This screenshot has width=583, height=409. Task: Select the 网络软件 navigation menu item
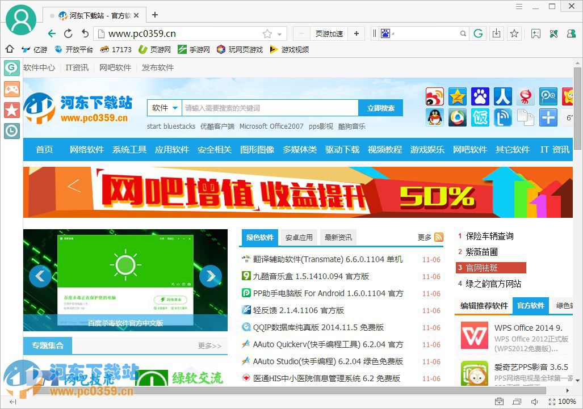[86, 149]
